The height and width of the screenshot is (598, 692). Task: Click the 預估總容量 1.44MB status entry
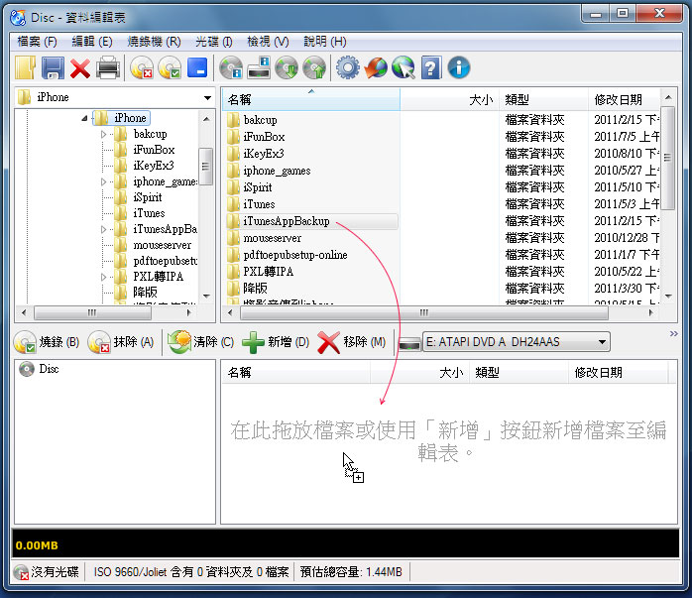351,572
